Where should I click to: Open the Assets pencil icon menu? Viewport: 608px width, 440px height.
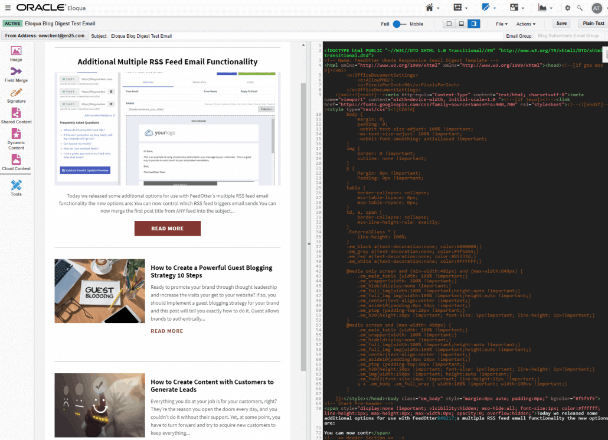[x=486, y=7]
